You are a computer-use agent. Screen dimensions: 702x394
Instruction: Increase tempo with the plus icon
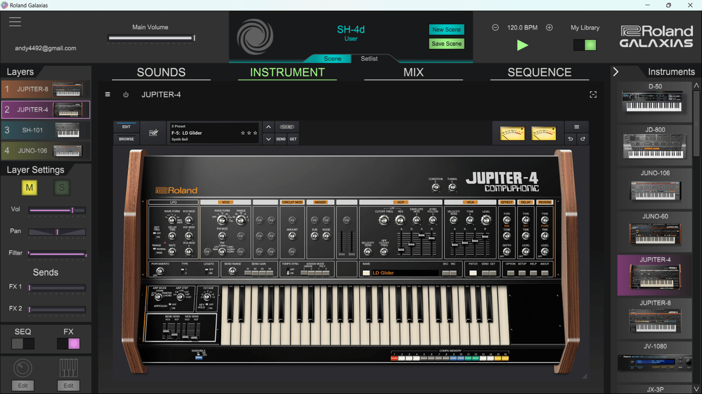(x=549, y=27)
